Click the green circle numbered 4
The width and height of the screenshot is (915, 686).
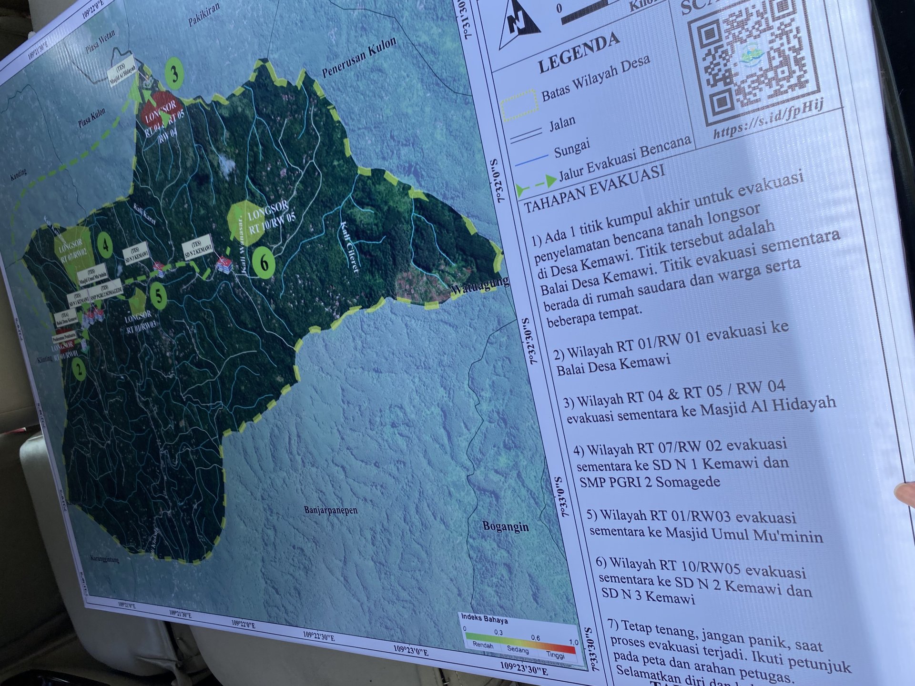point(105,245)
